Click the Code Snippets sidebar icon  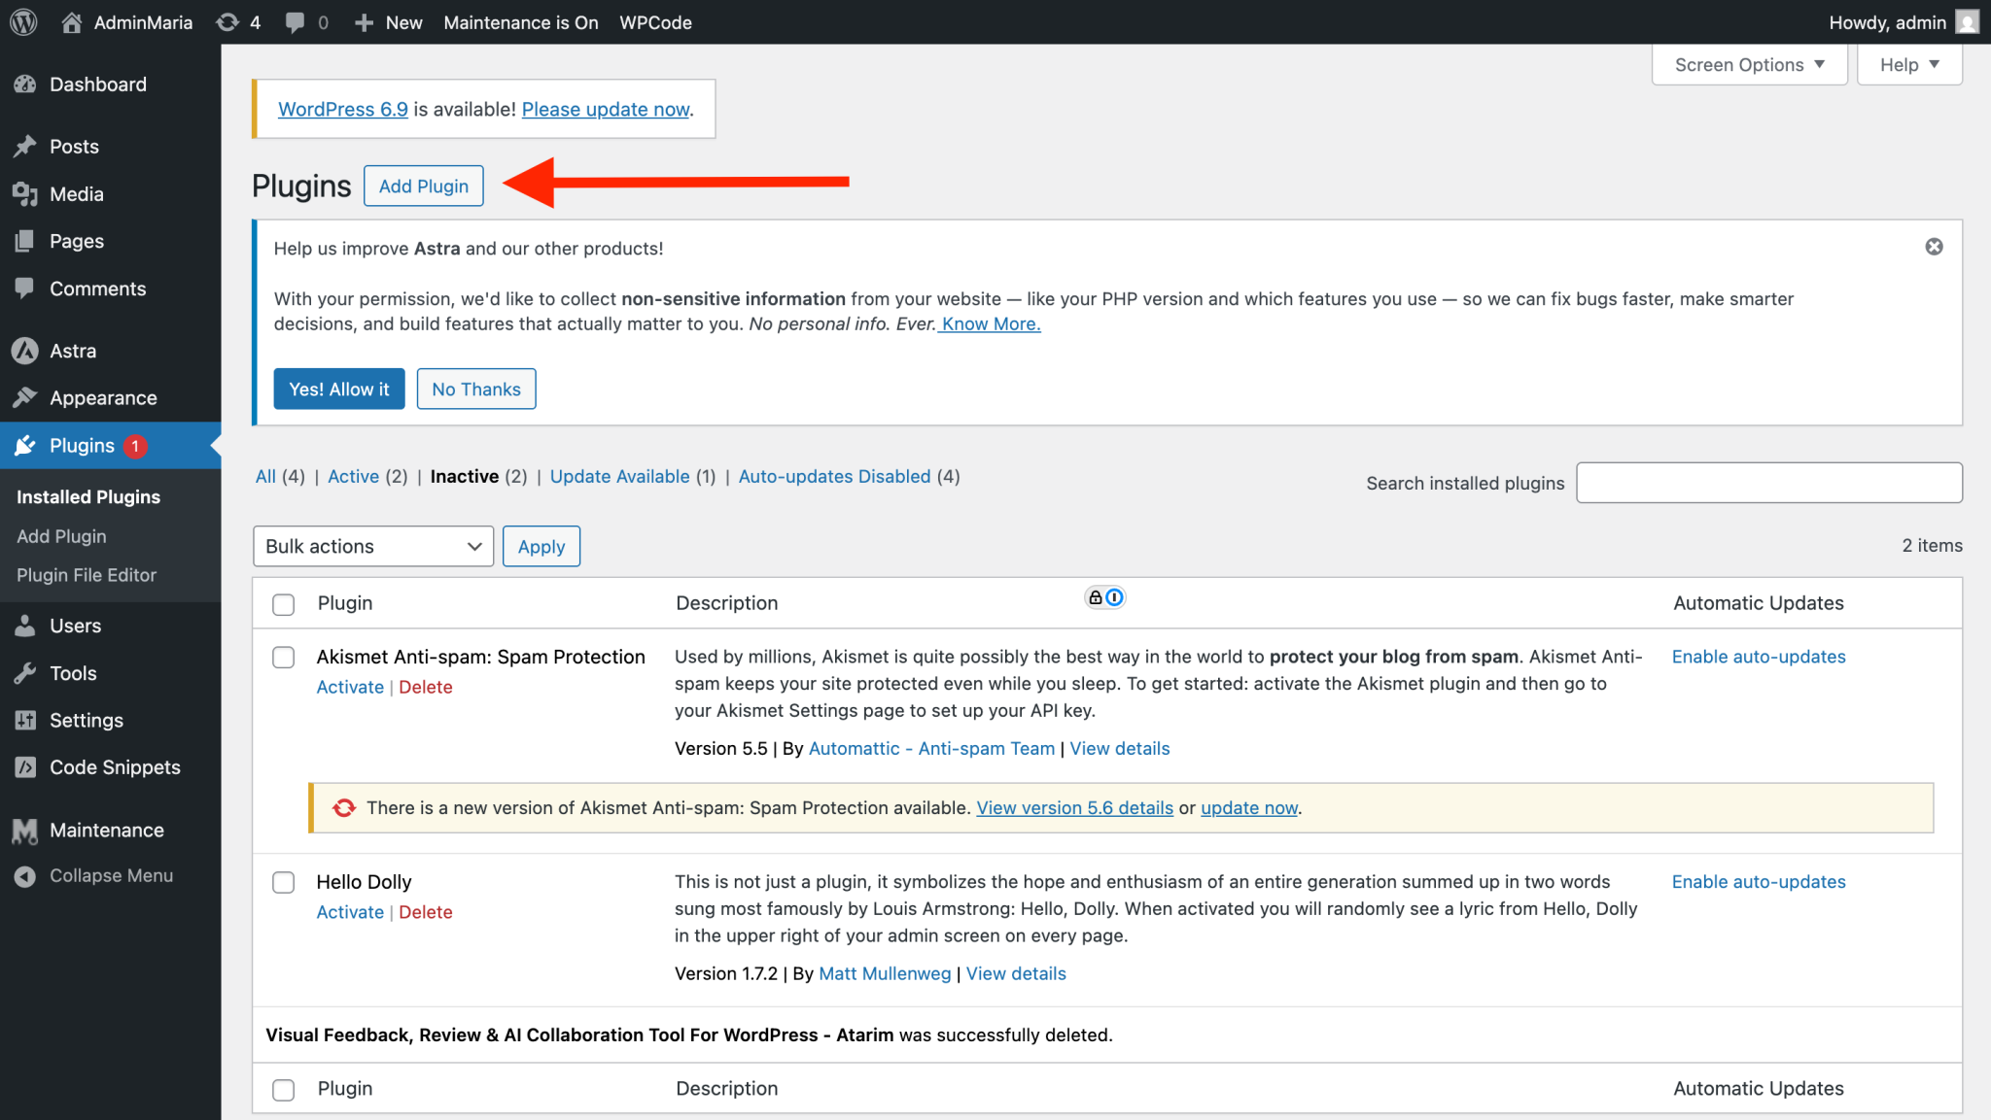click(x=25, y=767)
